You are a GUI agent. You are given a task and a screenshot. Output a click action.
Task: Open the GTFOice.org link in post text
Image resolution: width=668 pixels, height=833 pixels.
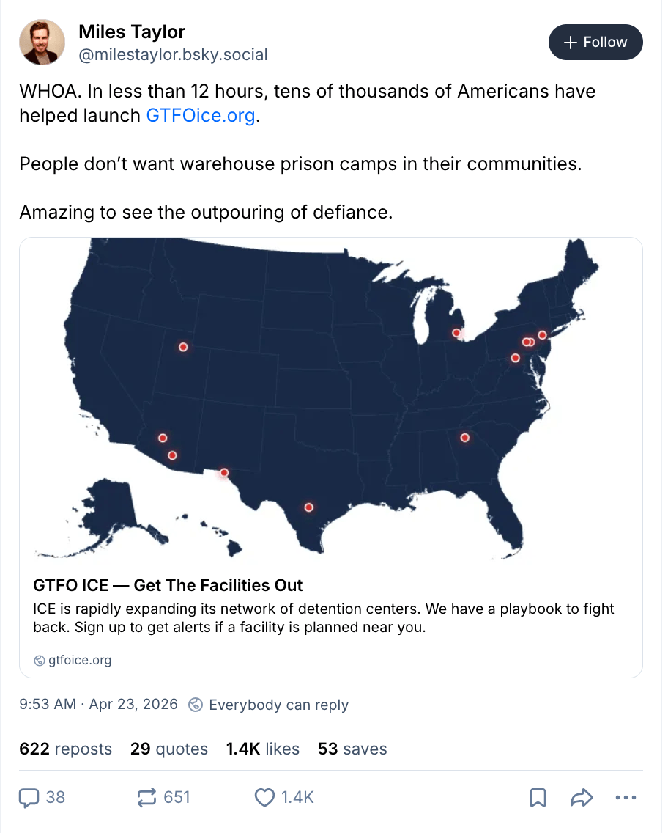pyautogui.click(x=201, y=116)
